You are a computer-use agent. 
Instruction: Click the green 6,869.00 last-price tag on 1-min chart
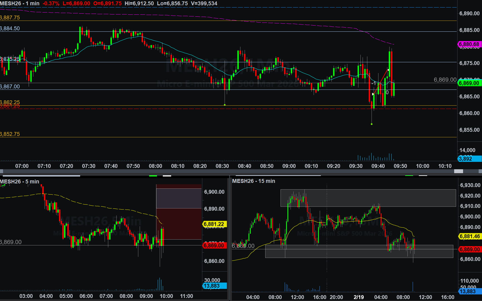pos(469,83)
